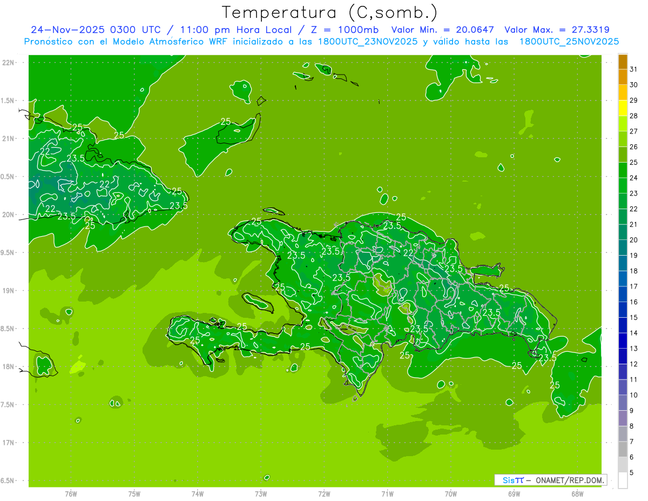This screenshot has height=501, width=648.
Task: Click the longitude axis label "76W"
Action: [x=71, y=493]
